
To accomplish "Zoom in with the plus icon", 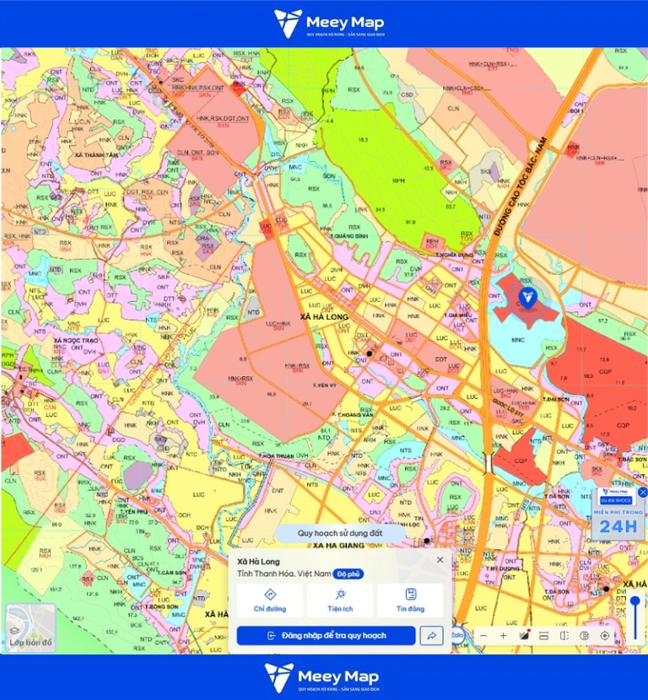I will (504, 636).
